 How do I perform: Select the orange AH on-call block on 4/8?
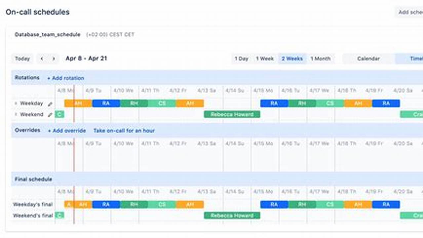[x=78, y=103]
